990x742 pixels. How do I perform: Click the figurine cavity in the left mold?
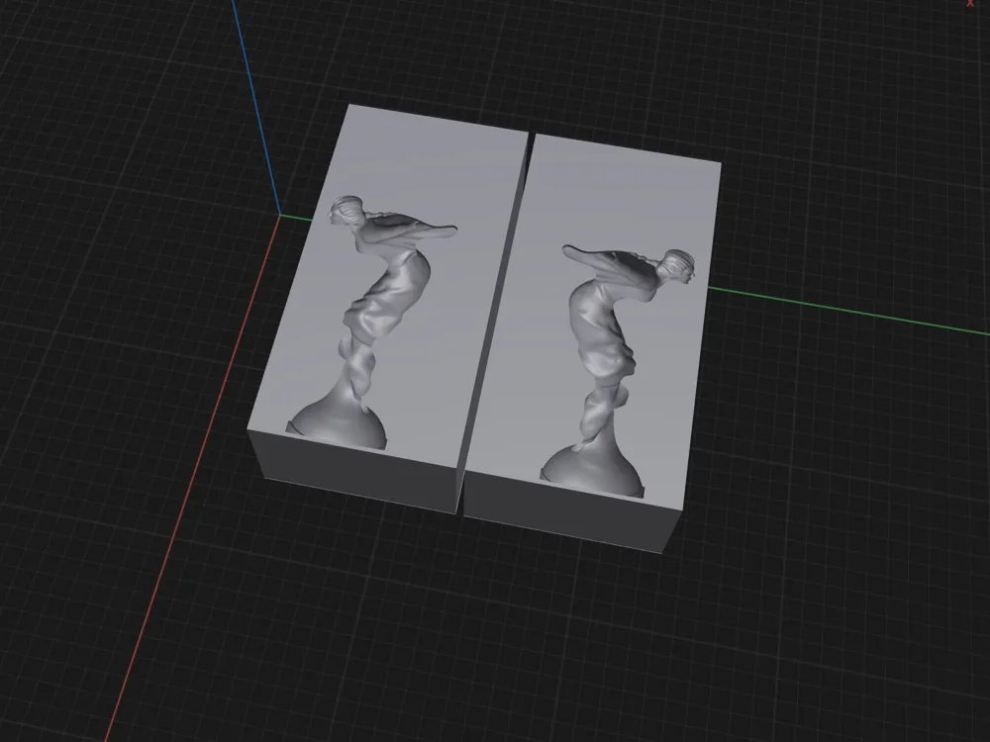point(372,324)
